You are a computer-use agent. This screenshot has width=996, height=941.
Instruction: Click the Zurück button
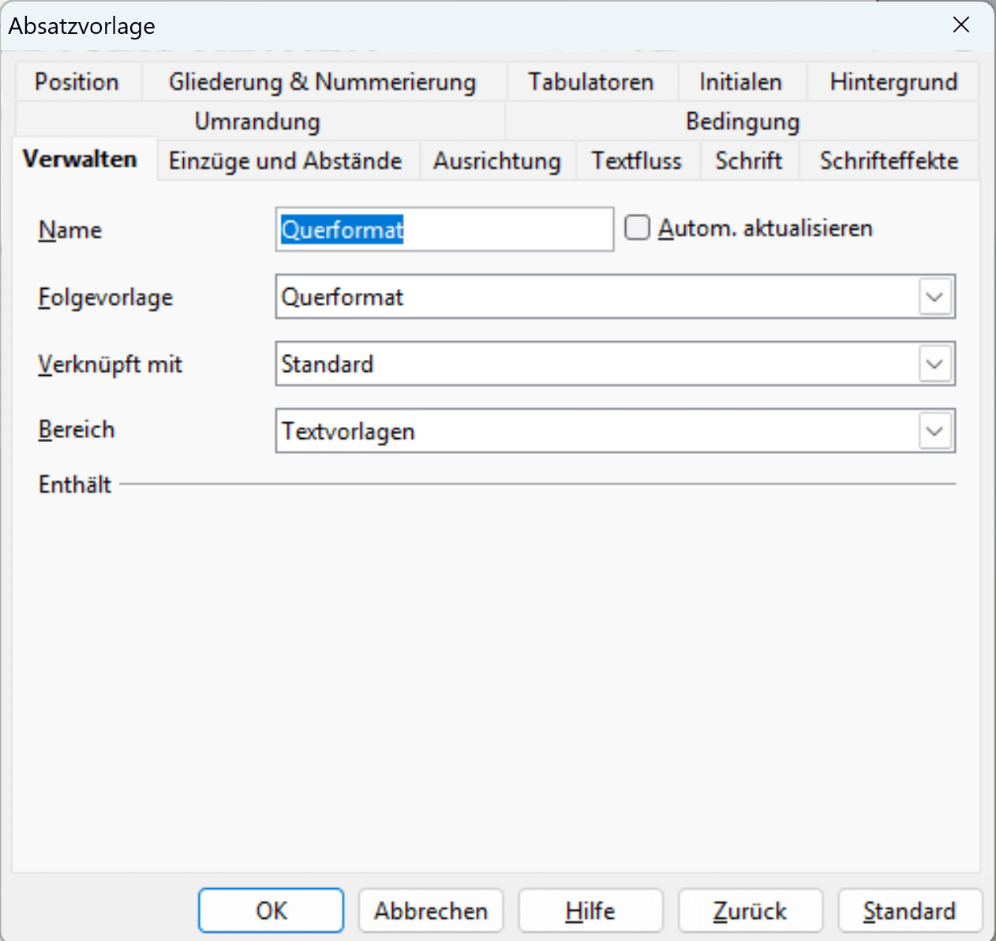coord(750,910)
